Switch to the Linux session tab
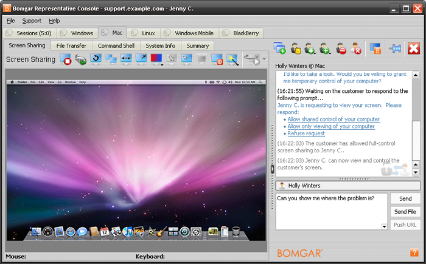426x264 pixels. (144, 33)
